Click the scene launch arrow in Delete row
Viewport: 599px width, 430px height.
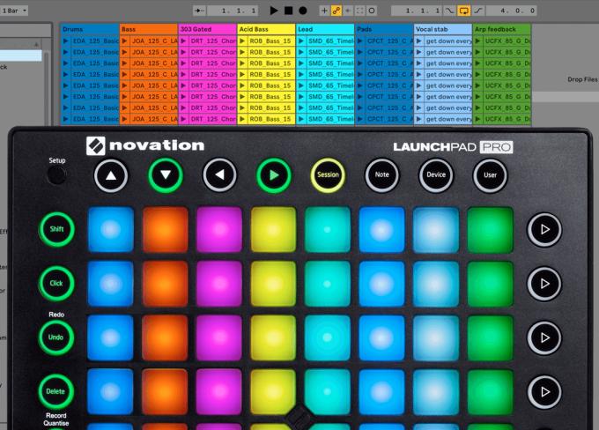pos(544,392)
